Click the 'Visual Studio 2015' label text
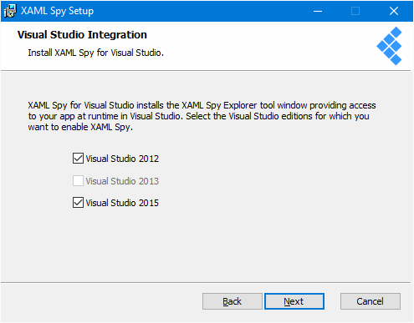414x323 pixels. click(122, 203)
